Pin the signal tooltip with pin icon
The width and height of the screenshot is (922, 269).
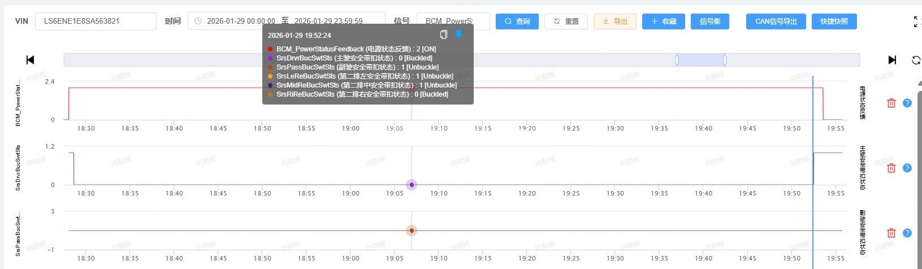[x=458, y=35]
